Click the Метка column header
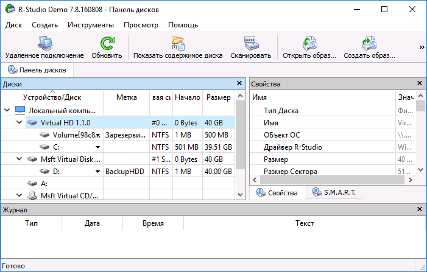 click(x=126, y=97)
